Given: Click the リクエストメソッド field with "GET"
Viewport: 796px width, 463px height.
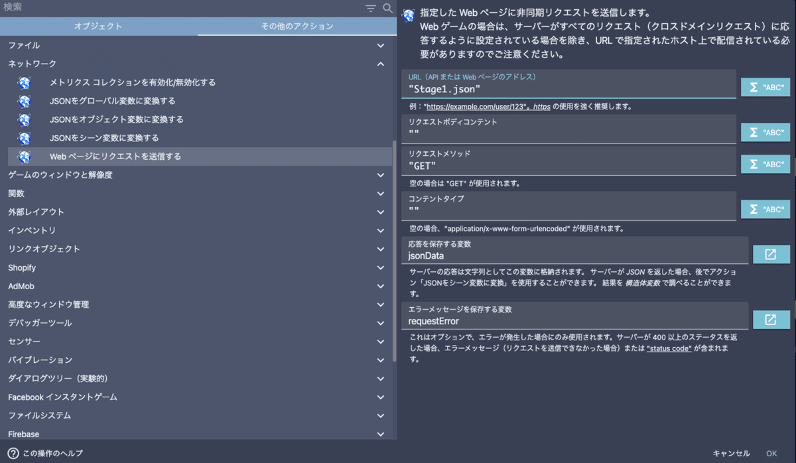Looking at the screenshot, I should (569, 161).
